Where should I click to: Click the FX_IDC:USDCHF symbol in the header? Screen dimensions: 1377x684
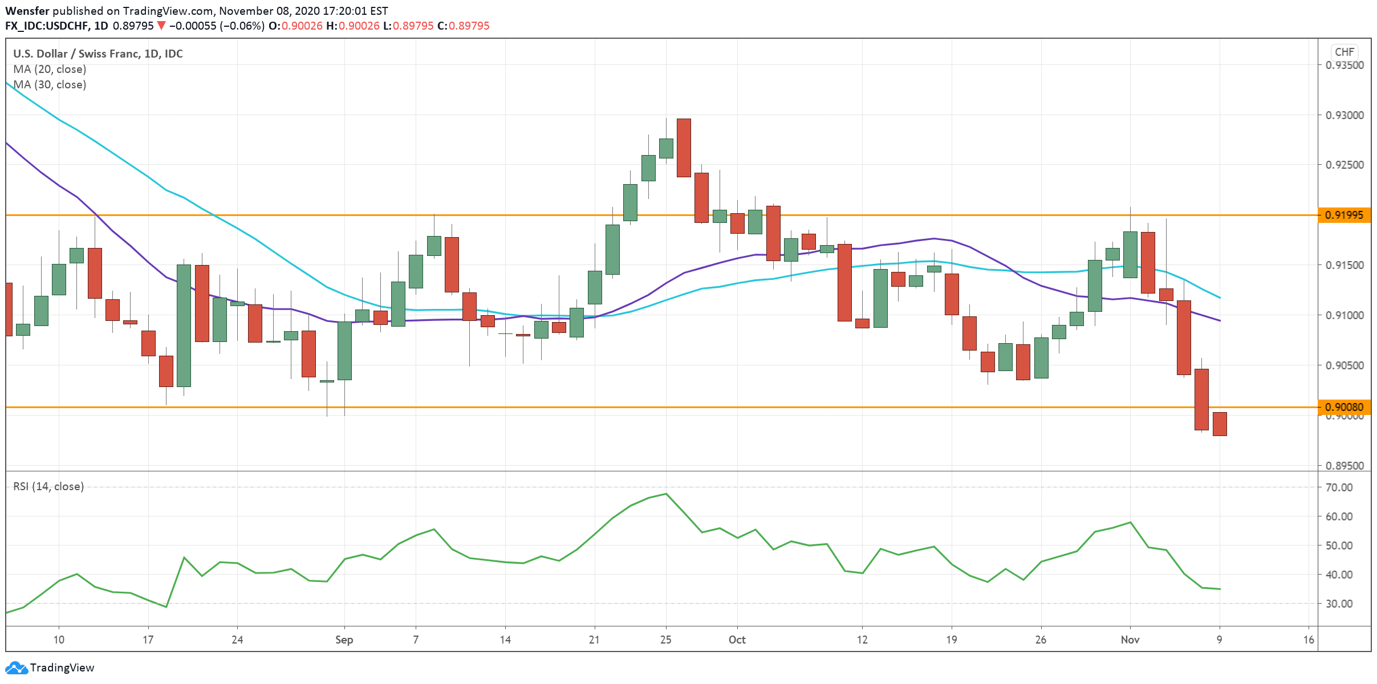tap(47, 26)
